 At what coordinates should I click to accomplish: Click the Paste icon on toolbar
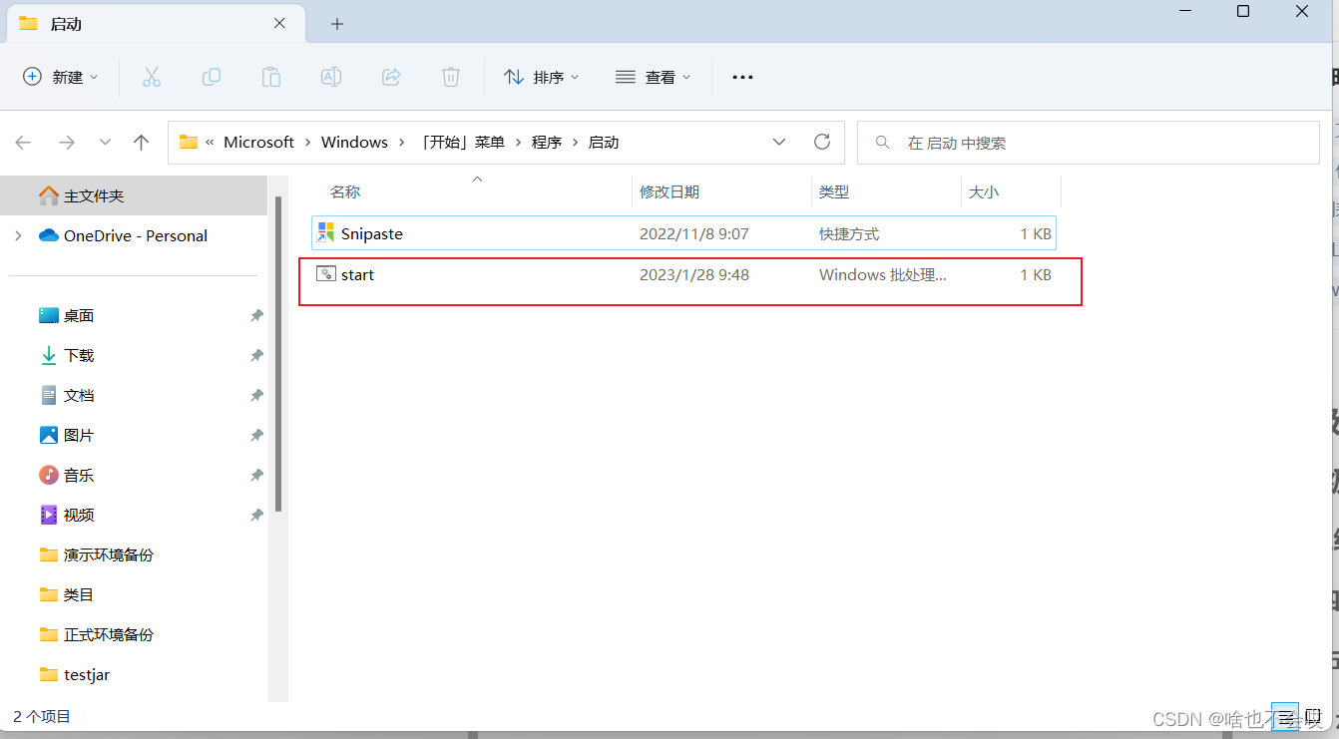click(271, 77)
